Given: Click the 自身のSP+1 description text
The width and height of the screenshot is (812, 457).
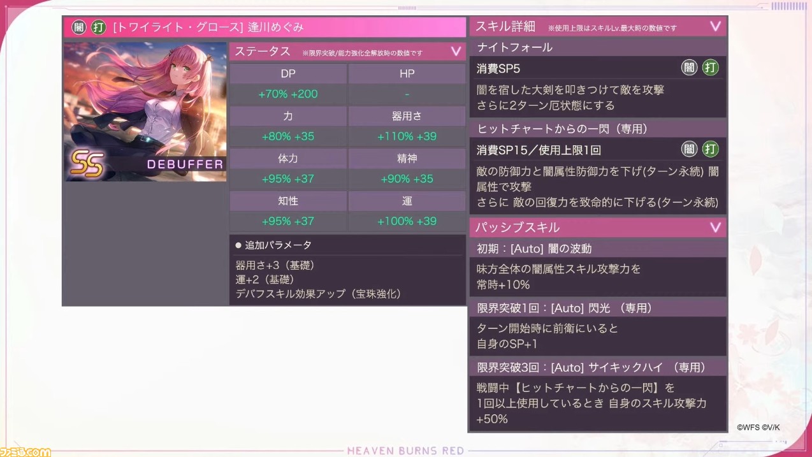Looking at the screenshot, I should click(507, 344).
